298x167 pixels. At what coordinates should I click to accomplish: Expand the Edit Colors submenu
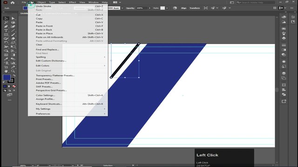(68, 66)
